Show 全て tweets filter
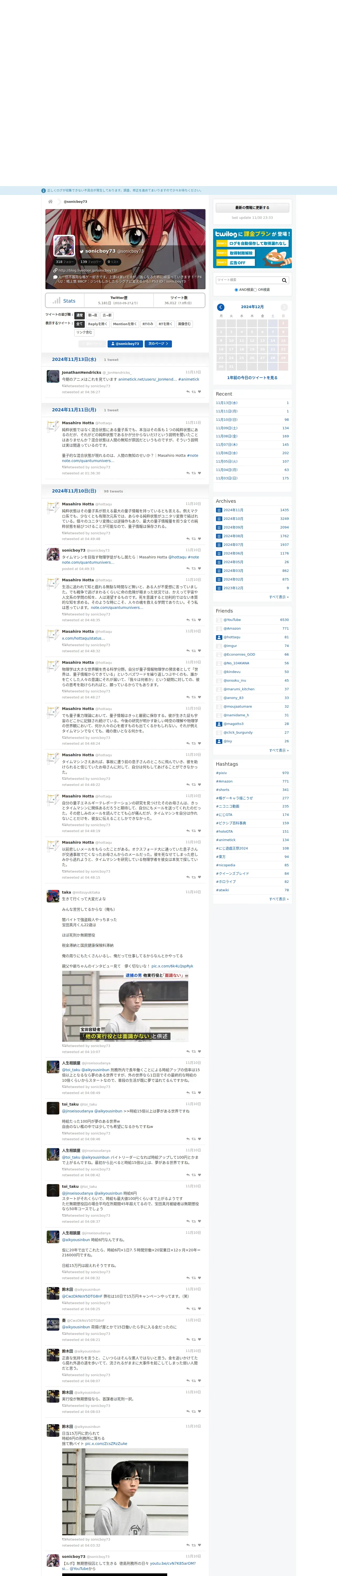Screen dimensions: 337x1576 [80, 324]
